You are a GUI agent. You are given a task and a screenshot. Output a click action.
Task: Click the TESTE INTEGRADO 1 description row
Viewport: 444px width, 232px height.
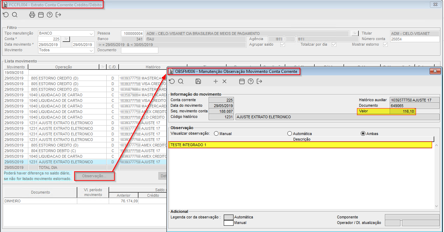300,145
